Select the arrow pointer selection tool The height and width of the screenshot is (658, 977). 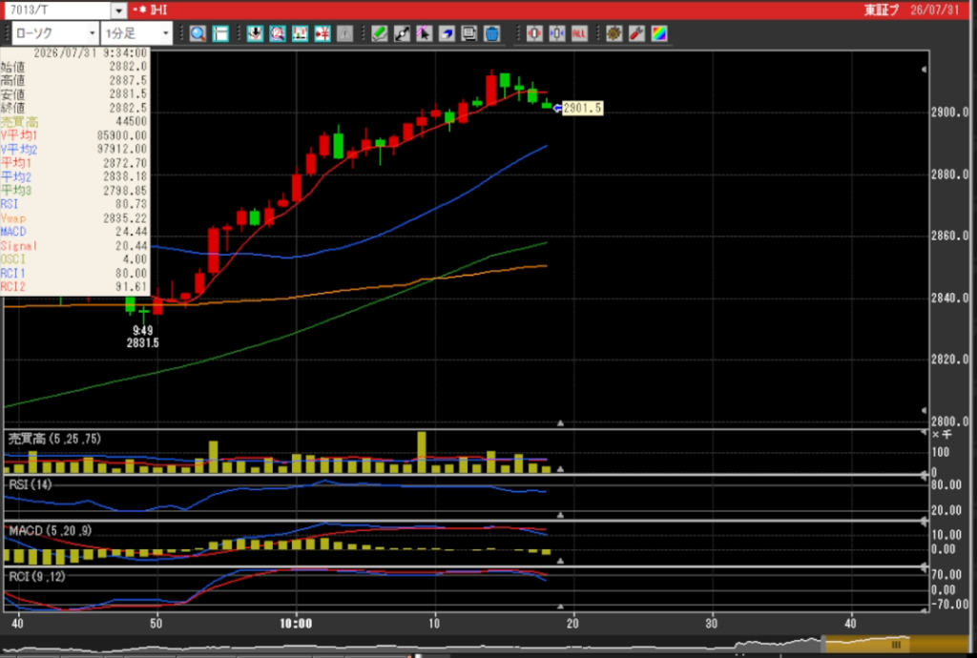coord(425,33)
